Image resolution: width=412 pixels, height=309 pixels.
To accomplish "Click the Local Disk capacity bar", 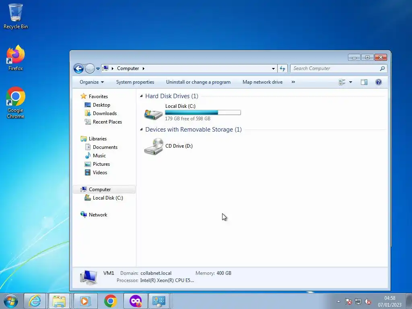I will click(x=203, y=113).
